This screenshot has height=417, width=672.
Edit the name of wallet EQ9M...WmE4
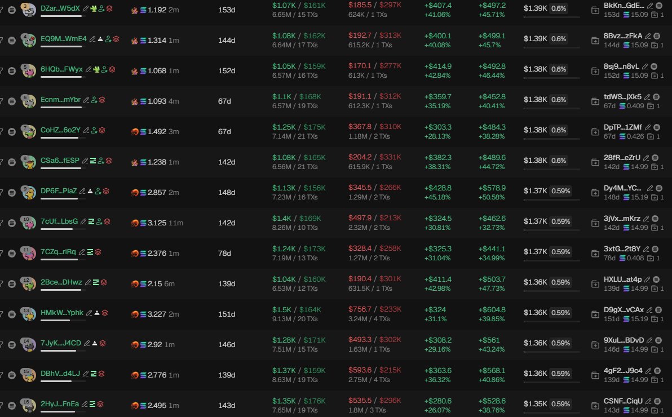click(92, 39)
